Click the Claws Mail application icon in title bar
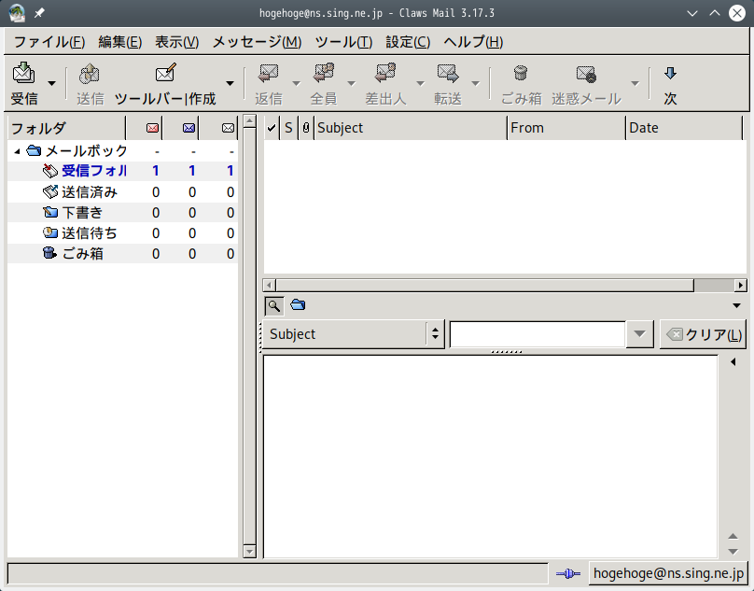 [x=17, y=13]
